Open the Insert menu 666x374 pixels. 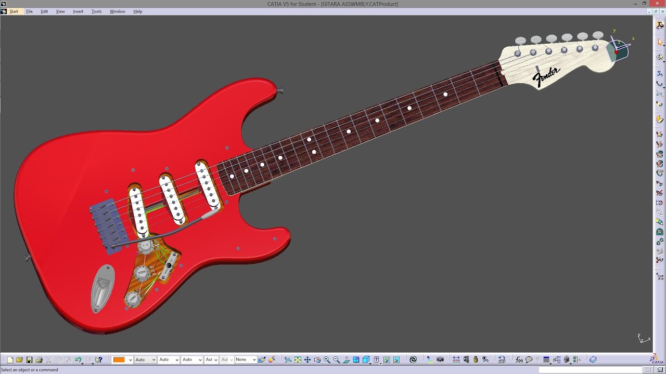pyautogui.click(x=78, y=11)
